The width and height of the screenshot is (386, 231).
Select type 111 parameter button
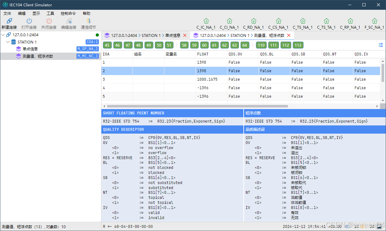point(274,45)
